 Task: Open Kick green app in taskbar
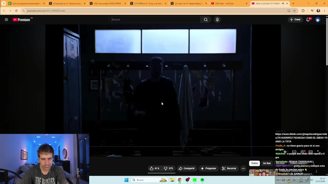coord(195,180)
